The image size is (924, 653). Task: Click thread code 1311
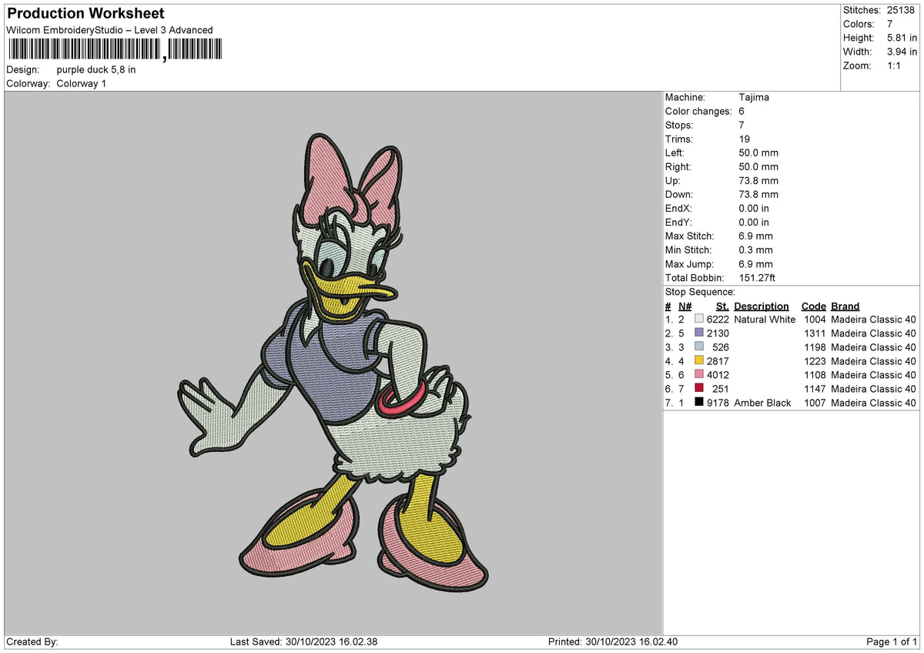(815, 333)
